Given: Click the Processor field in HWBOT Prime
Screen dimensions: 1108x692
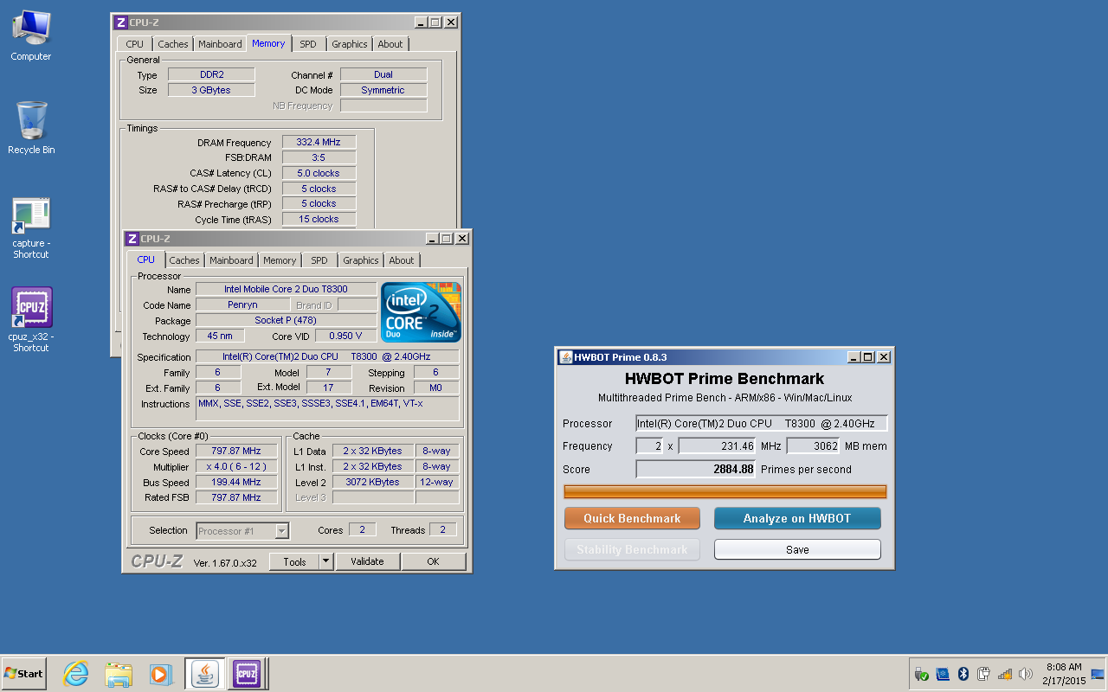Looking at the screenshot, I should [x=762, y=423].
